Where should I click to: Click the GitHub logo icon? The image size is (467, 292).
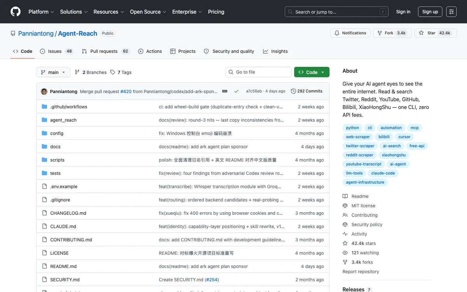click(x=16, y=12)
